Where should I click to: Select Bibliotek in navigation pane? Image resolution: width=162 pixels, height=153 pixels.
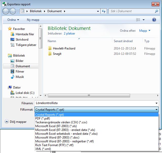click(x=19, y=56)
